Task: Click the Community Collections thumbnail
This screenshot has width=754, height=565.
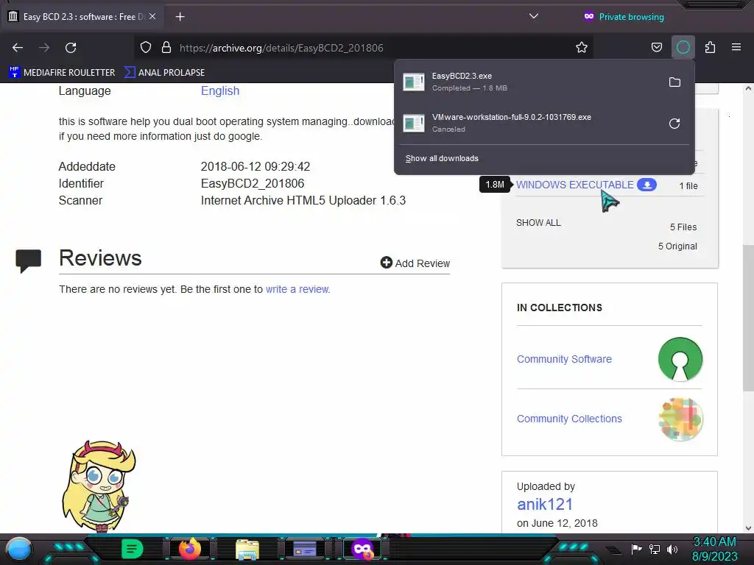Action: pos(680,419)
